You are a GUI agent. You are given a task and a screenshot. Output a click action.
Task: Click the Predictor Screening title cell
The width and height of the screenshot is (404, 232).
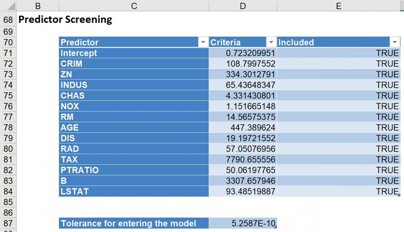tap(65, 20)
